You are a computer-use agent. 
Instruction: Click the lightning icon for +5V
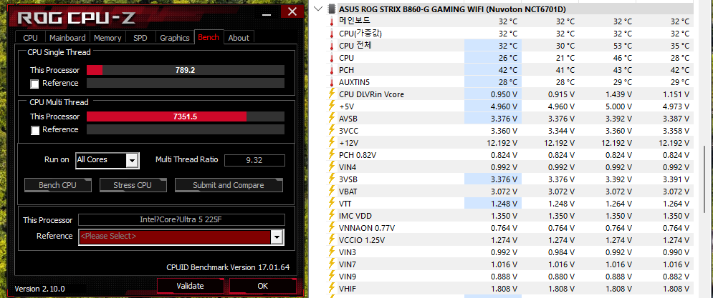pyautogui.click(x=332, y=106)
